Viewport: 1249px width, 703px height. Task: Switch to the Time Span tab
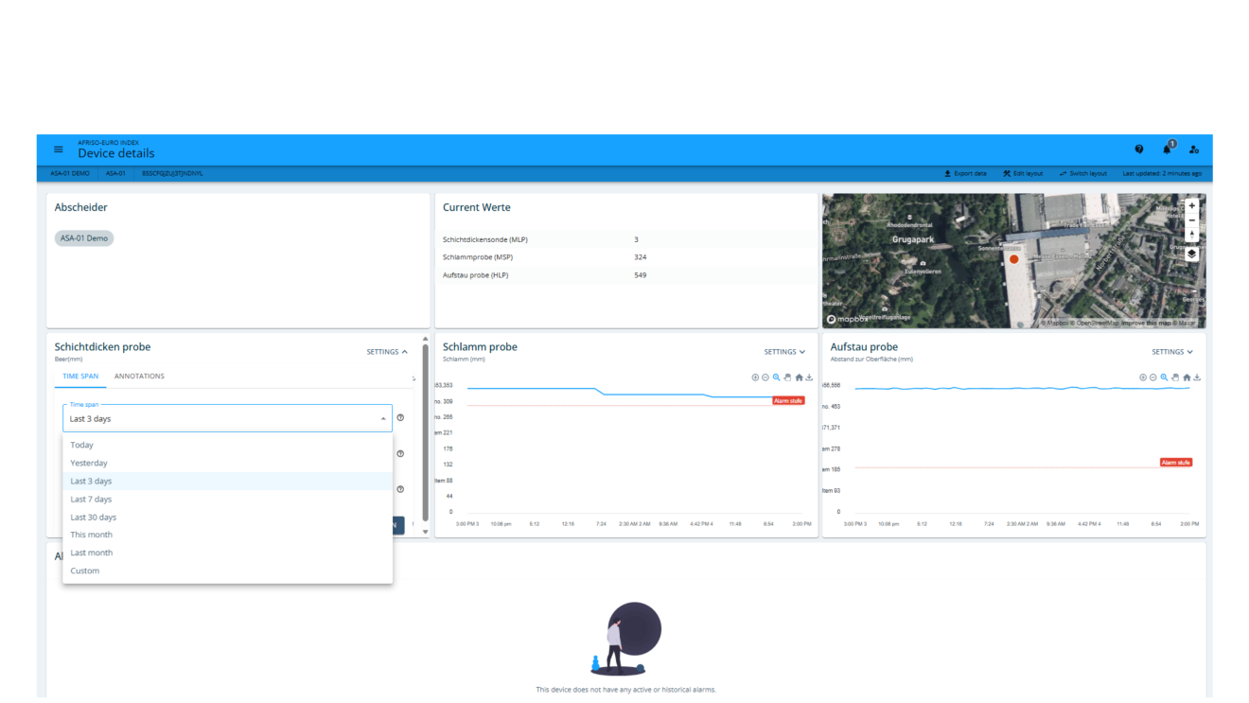[80, 377]
